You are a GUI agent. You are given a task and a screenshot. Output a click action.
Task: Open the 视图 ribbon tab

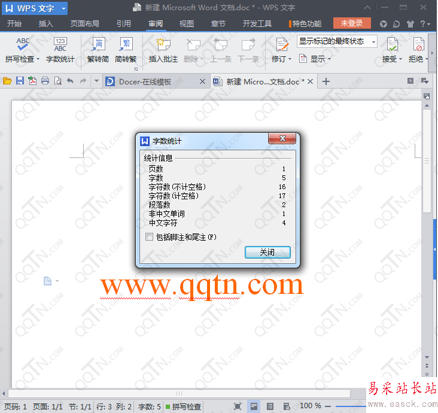[x=186, y=24]
